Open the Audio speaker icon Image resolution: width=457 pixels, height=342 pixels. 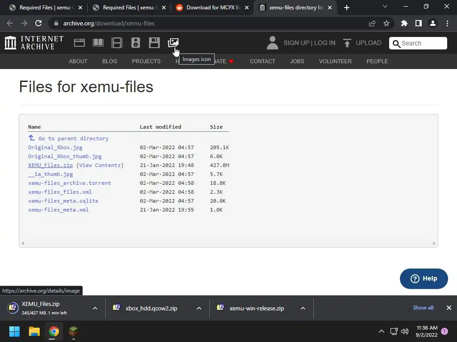point(136,43)
